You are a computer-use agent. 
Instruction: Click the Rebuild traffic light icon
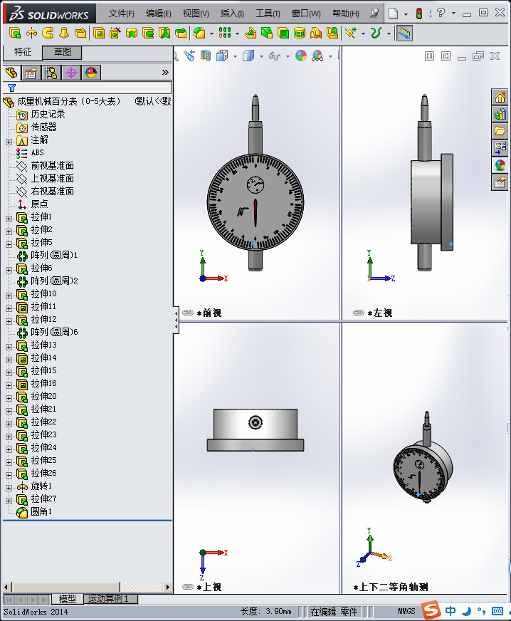(419, 14)
